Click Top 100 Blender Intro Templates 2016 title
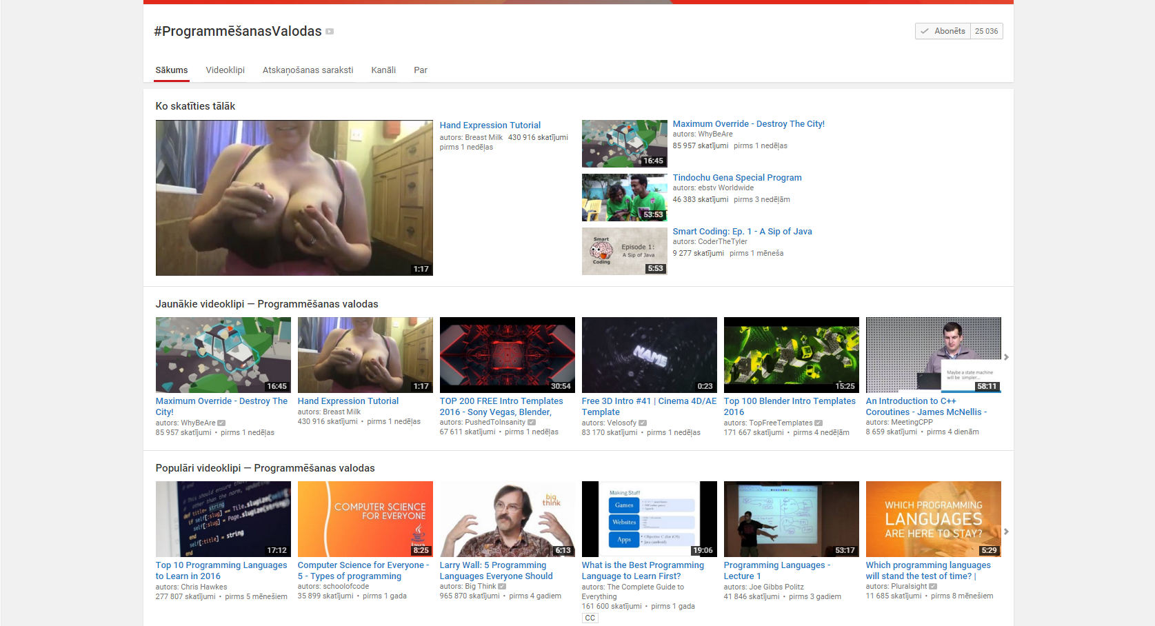This screenshot has width=1155, height=626. [x=790, y=407]
